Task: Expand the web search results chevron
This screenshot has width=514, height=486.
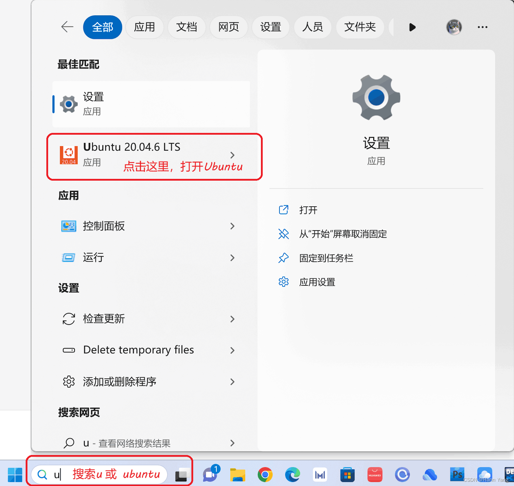Action: 232,443
